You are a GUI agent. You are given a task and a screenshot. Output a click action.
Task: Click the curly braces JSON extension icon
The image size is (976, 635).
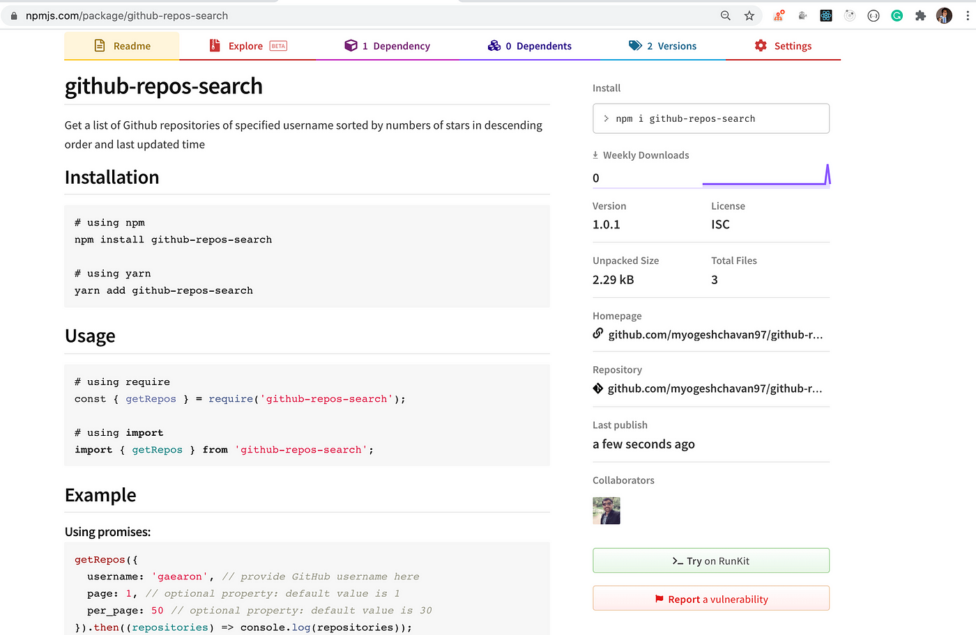pos(874,15)
